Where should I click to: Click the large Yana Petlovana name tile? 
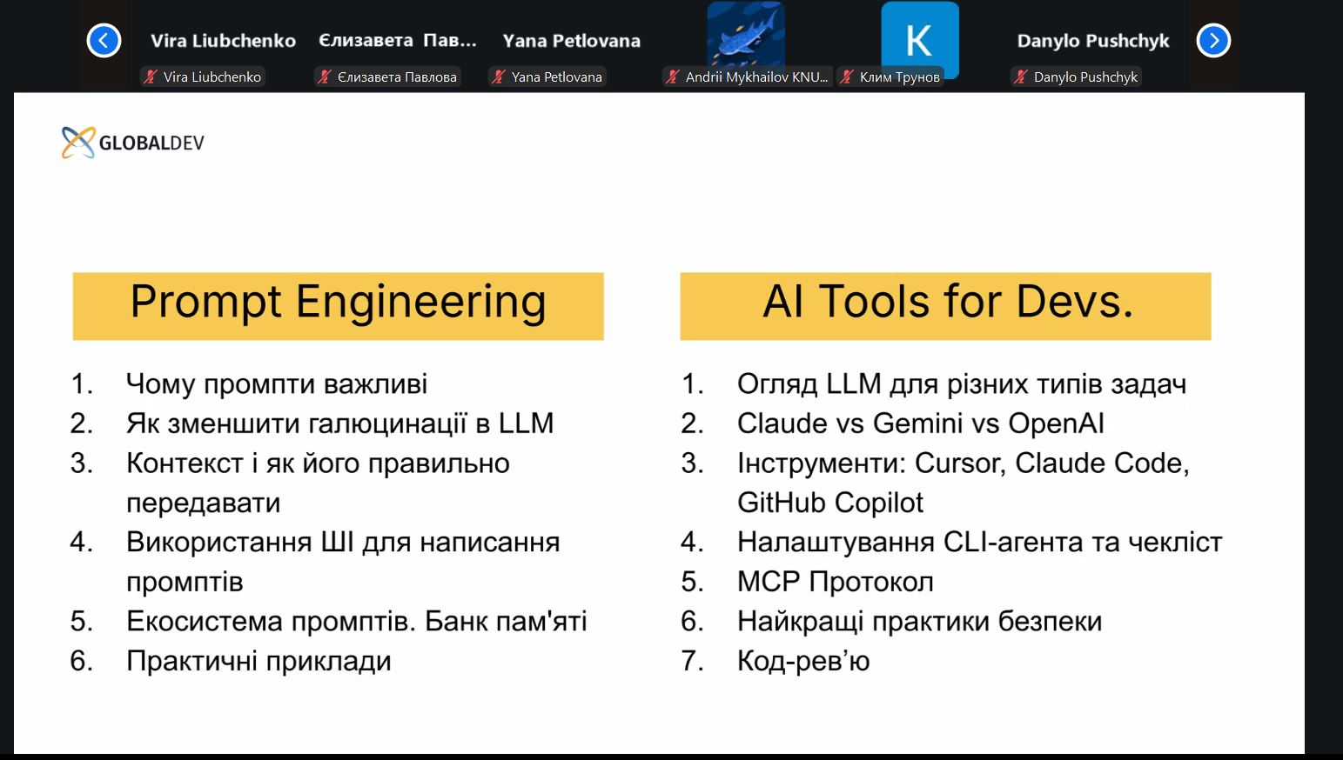click(x=571, y=41)
